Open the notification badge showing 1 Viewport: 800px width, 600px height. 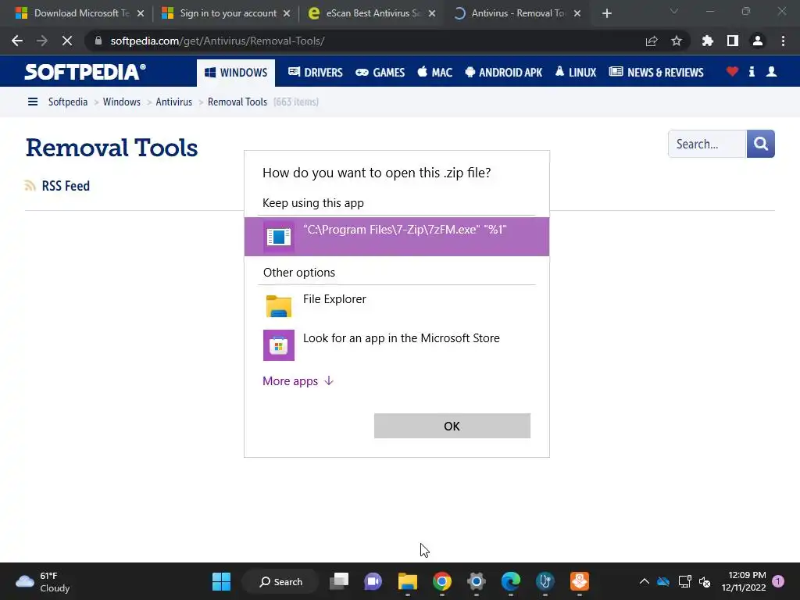click(x=779, y=581)
